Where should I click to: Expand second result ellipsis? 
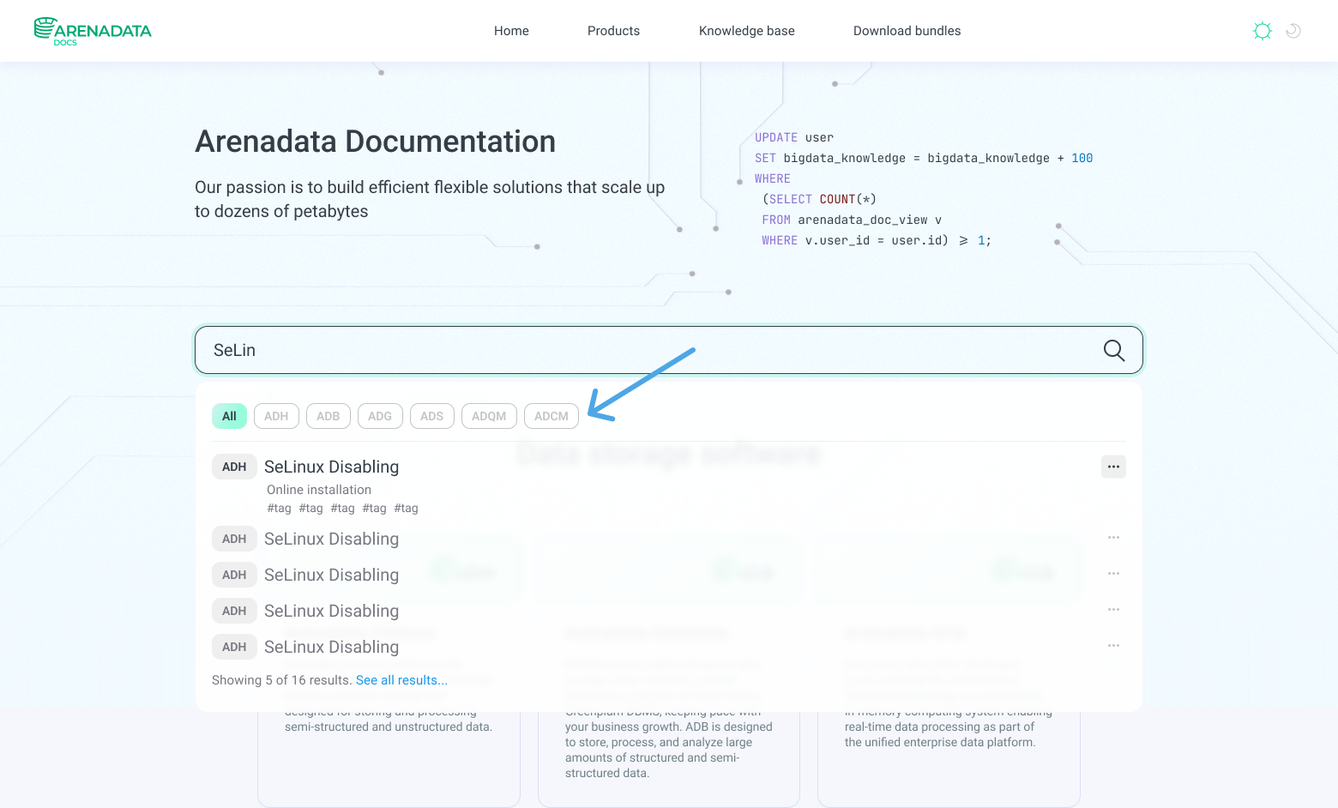pyautogui.click(x=1113, y=537)
